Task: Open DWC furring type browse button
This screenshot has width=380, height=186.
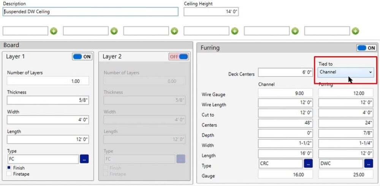Action: coord(368,164)
